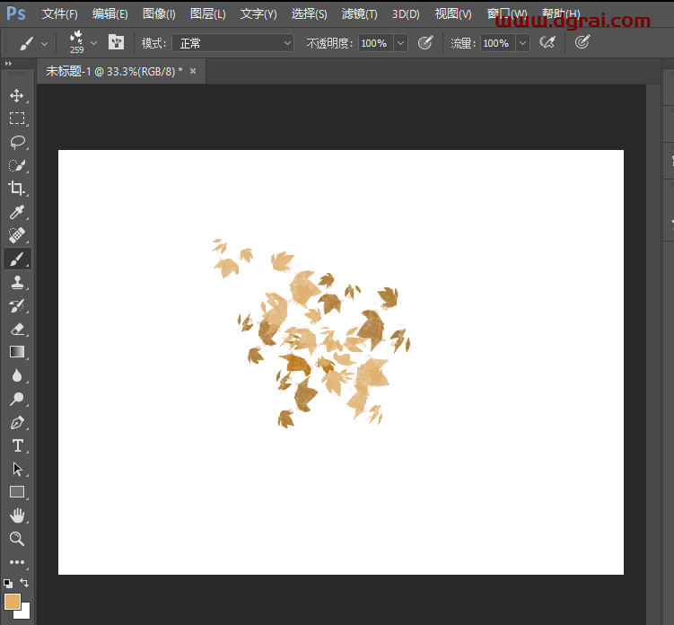Toggle pressure control for opacity
Image resolution: width=674 pixels, height=625 pixels.
pyautogui.click(x=425, y=42)
